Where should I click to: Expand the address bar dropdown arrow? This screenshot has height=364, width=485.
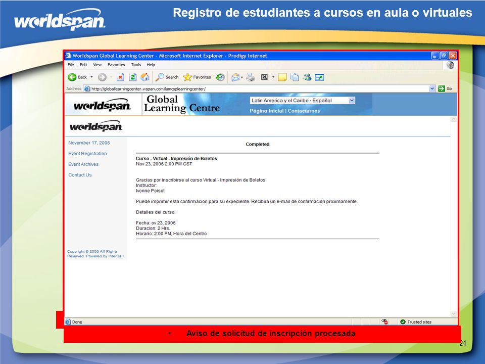coord(432,89)
